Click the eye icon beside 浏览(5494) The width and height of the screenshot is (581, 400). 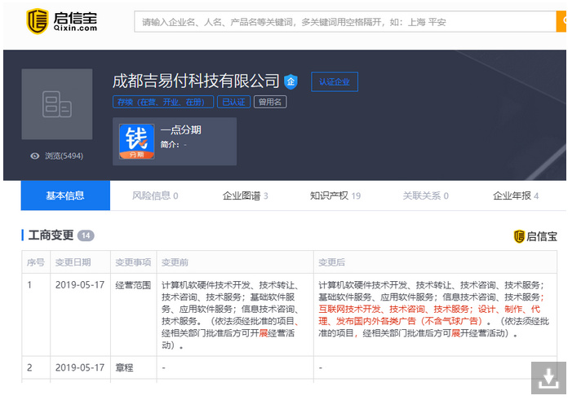[35, 156]
